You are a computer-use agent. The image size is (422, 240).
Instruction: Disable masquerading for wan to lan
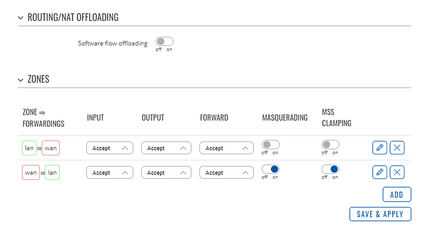click(x=270, y=169)
